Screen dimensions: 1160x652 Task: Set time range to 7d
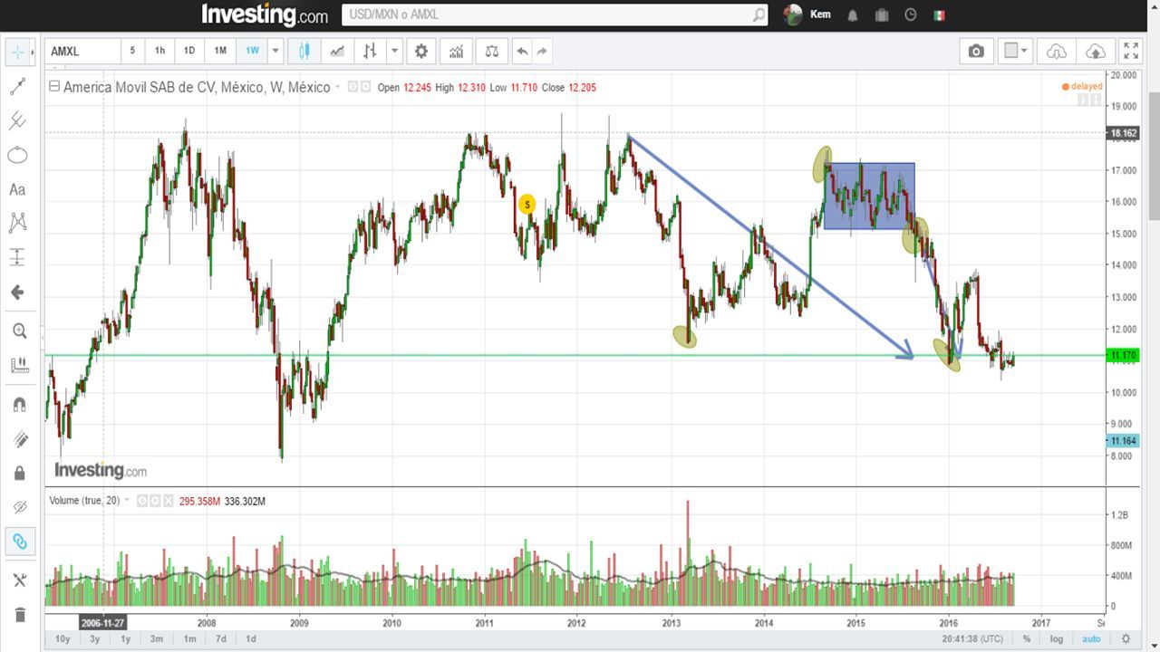tap(221, 638)
